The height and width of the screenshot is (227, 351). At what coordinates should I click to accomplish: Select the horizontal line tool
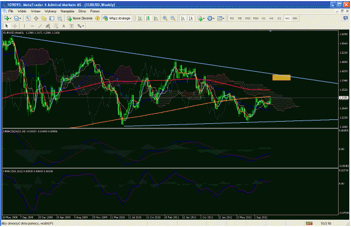tap(32, 26)
